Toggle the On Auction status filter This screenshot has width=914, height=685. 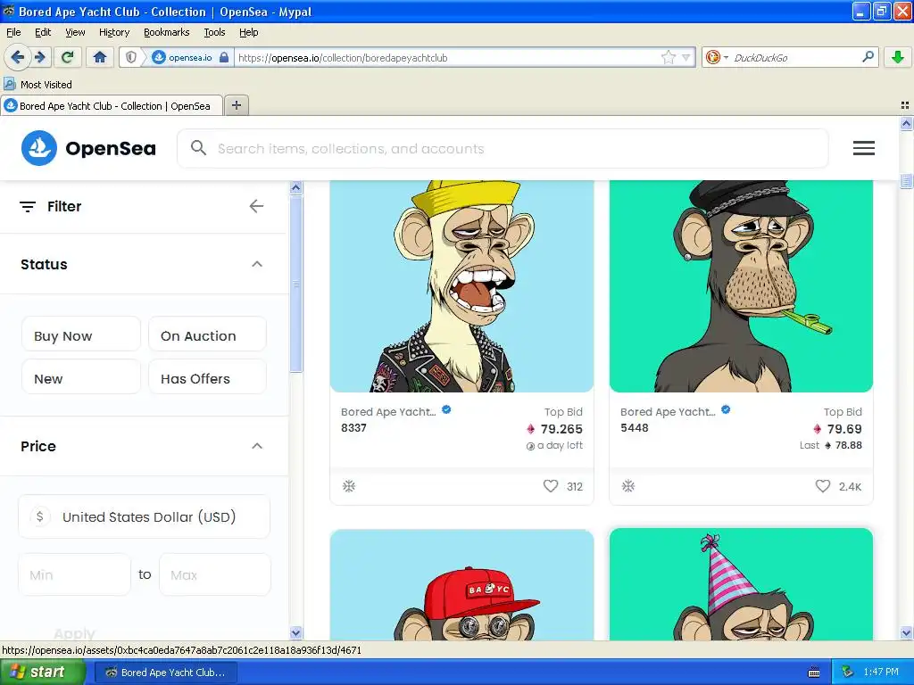pyautogui.click(x=207, y=335)
